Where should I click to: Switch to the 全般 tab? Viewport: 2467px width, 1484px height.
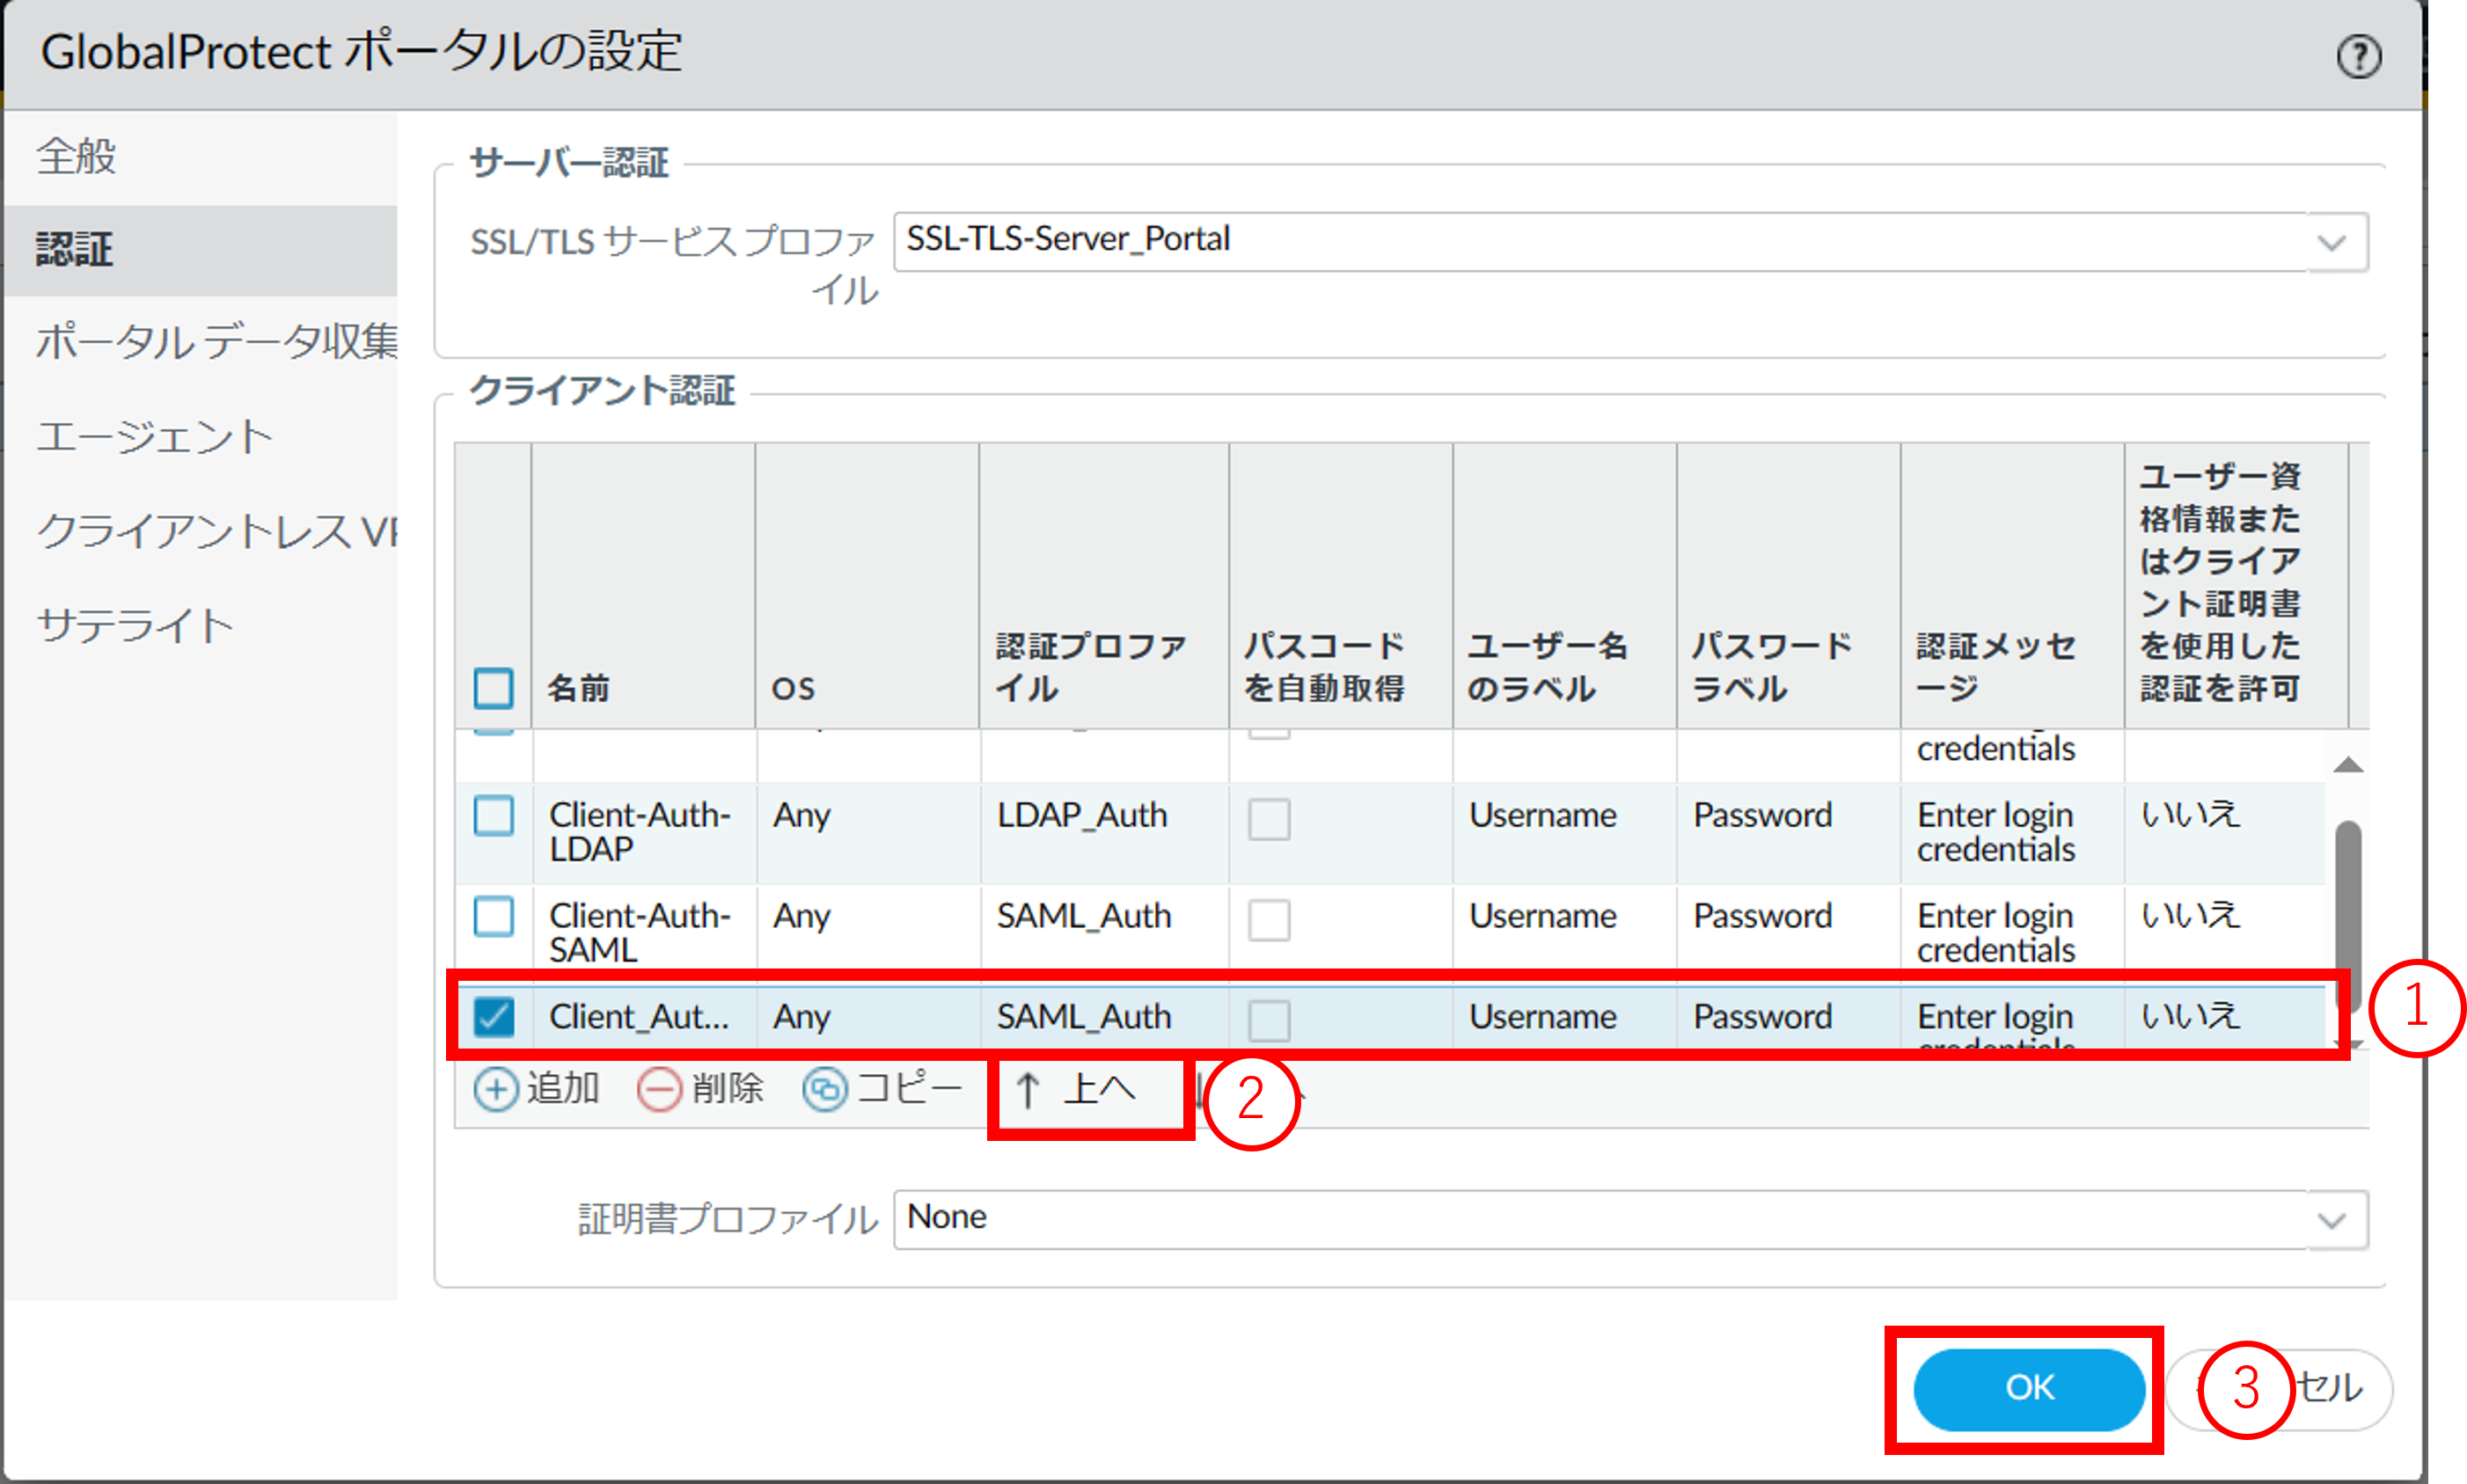click(77, 156)
